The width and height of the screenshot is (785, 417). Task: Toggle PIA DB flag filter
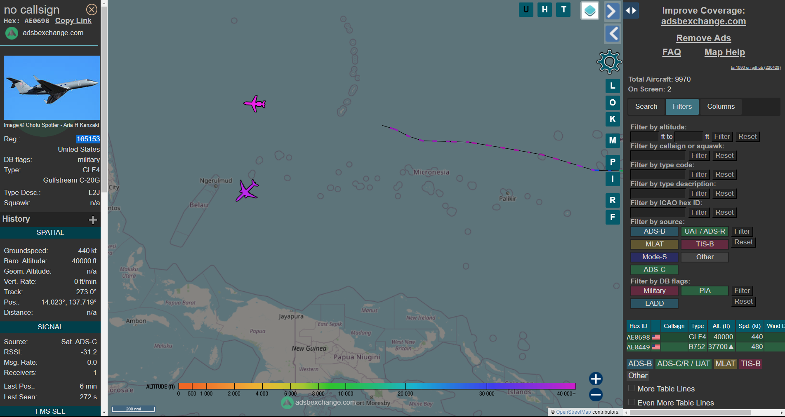tap(705, 291)
